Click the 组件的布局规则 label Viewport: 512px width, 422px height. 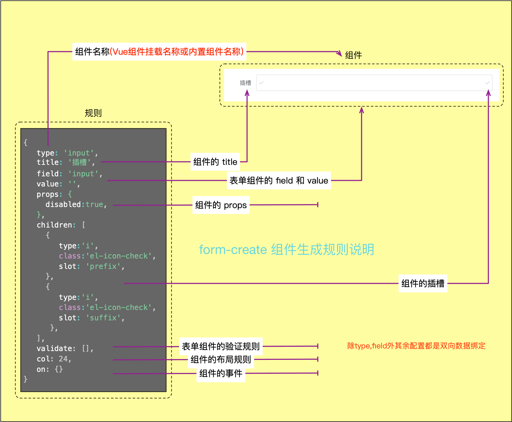pyautogui.click(x=220, y=359)
